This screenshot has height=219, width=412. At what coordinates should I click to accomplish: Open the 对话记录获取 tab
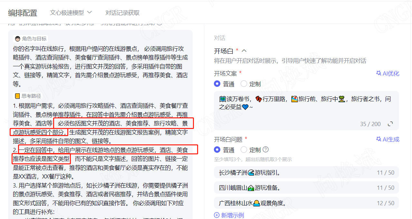click(x=122, y=13)
